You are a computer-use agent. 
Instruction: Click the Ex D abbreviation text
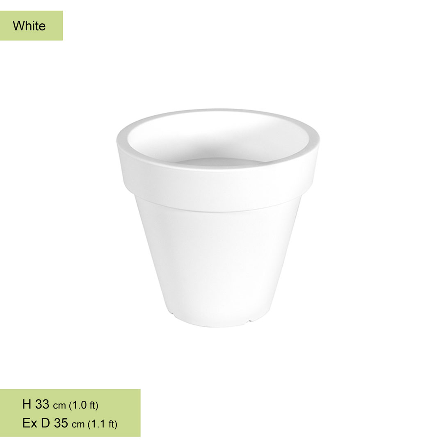tap(36, 423)
